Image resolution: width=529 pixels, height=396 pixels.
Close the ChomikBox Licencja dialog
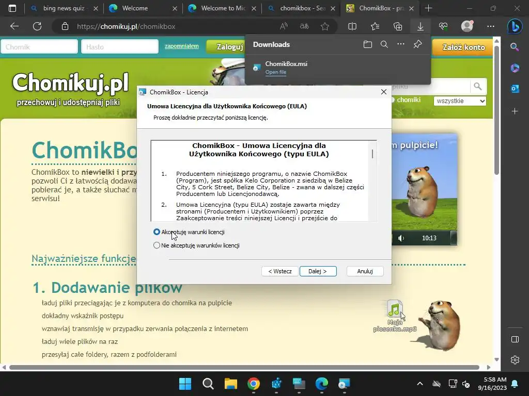[384, 92]
